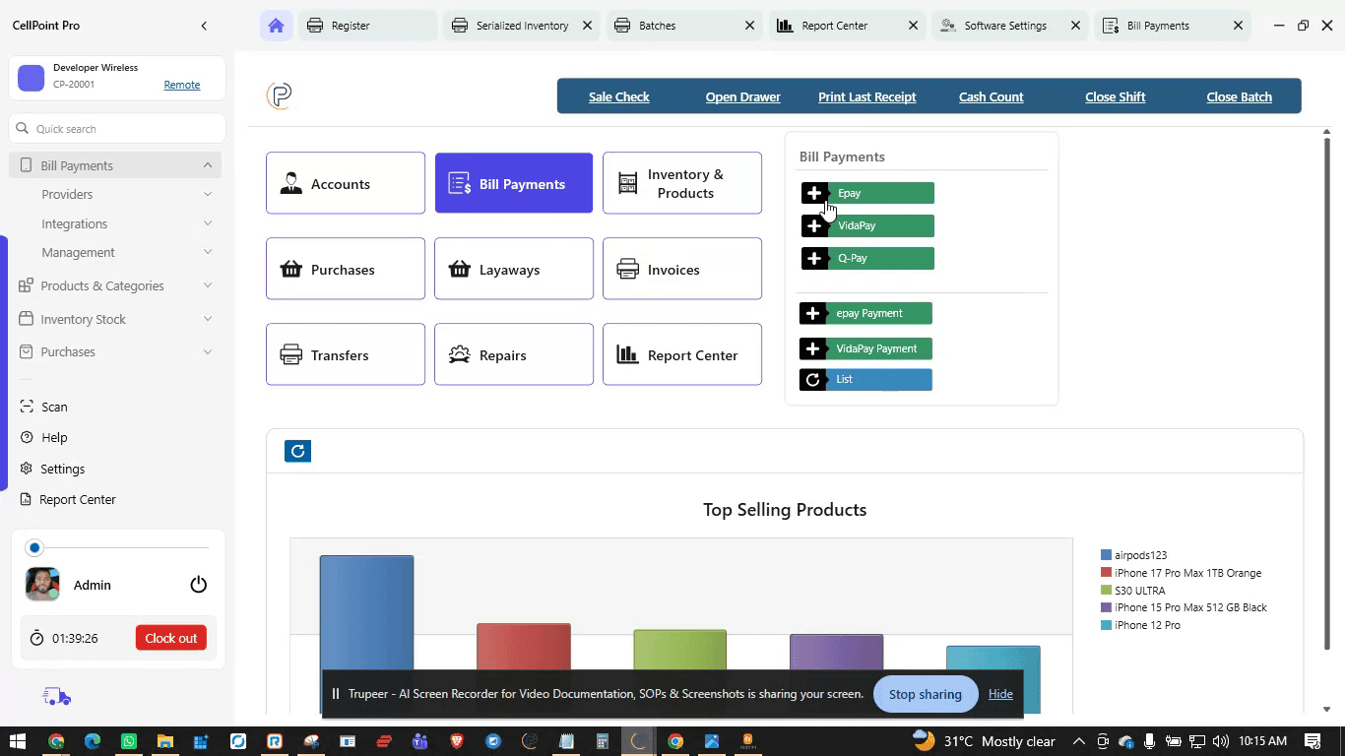This screenshot has height=756, width=1345.
Task: Click the plus icon beside Q-Pay
Action: pyautogui.click(x=814, y=259)
